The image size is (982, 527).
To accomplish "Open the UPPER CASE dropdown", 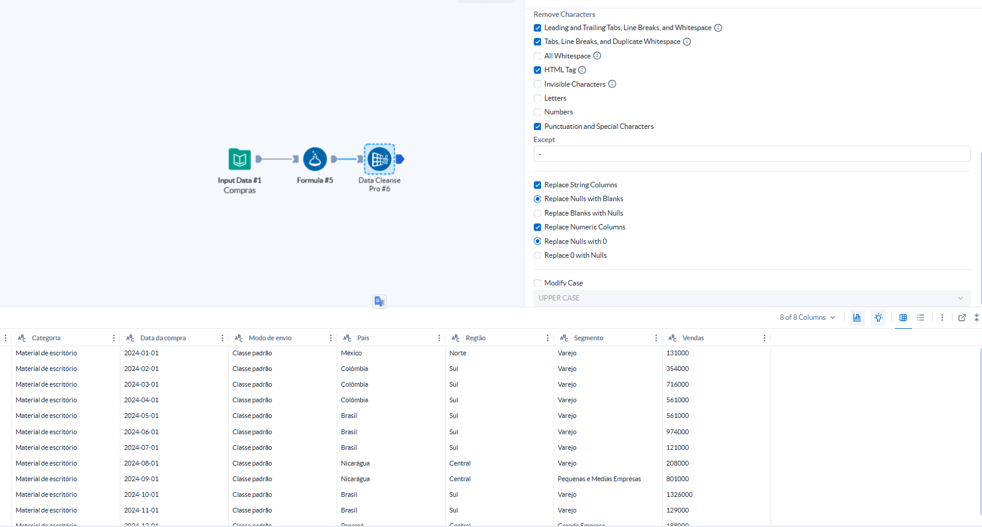I will point(751,298).
